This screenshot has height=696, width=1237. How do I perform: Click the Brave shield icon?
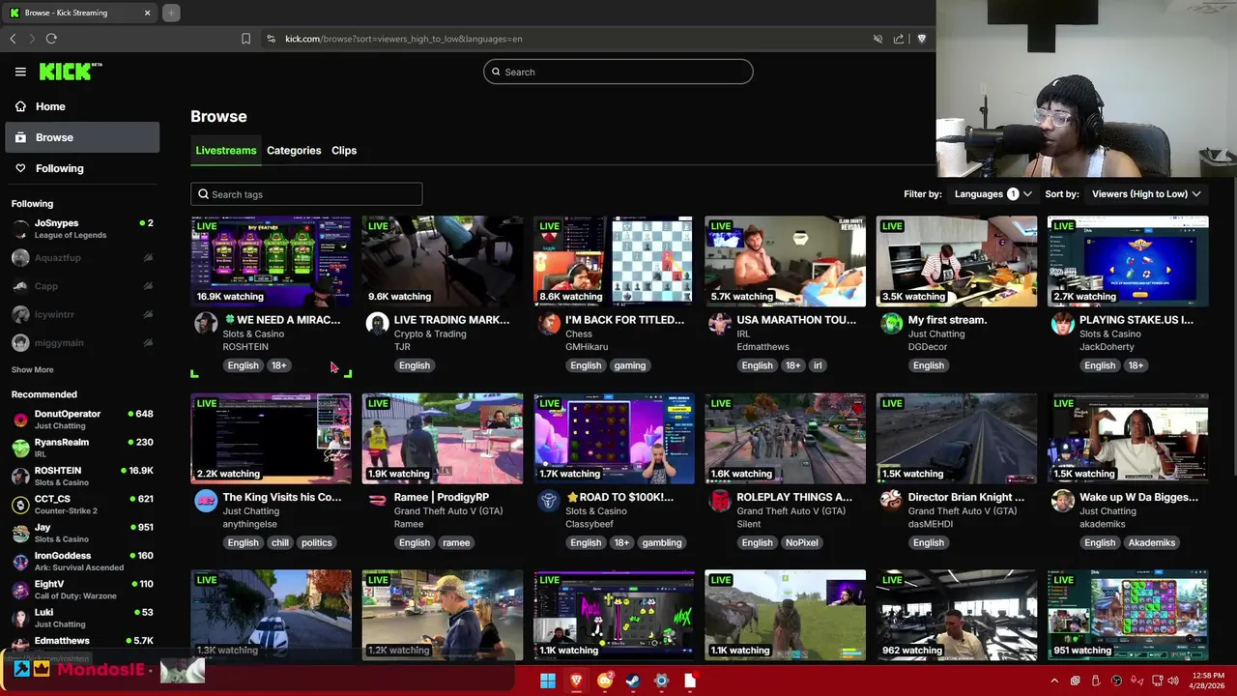921,39
